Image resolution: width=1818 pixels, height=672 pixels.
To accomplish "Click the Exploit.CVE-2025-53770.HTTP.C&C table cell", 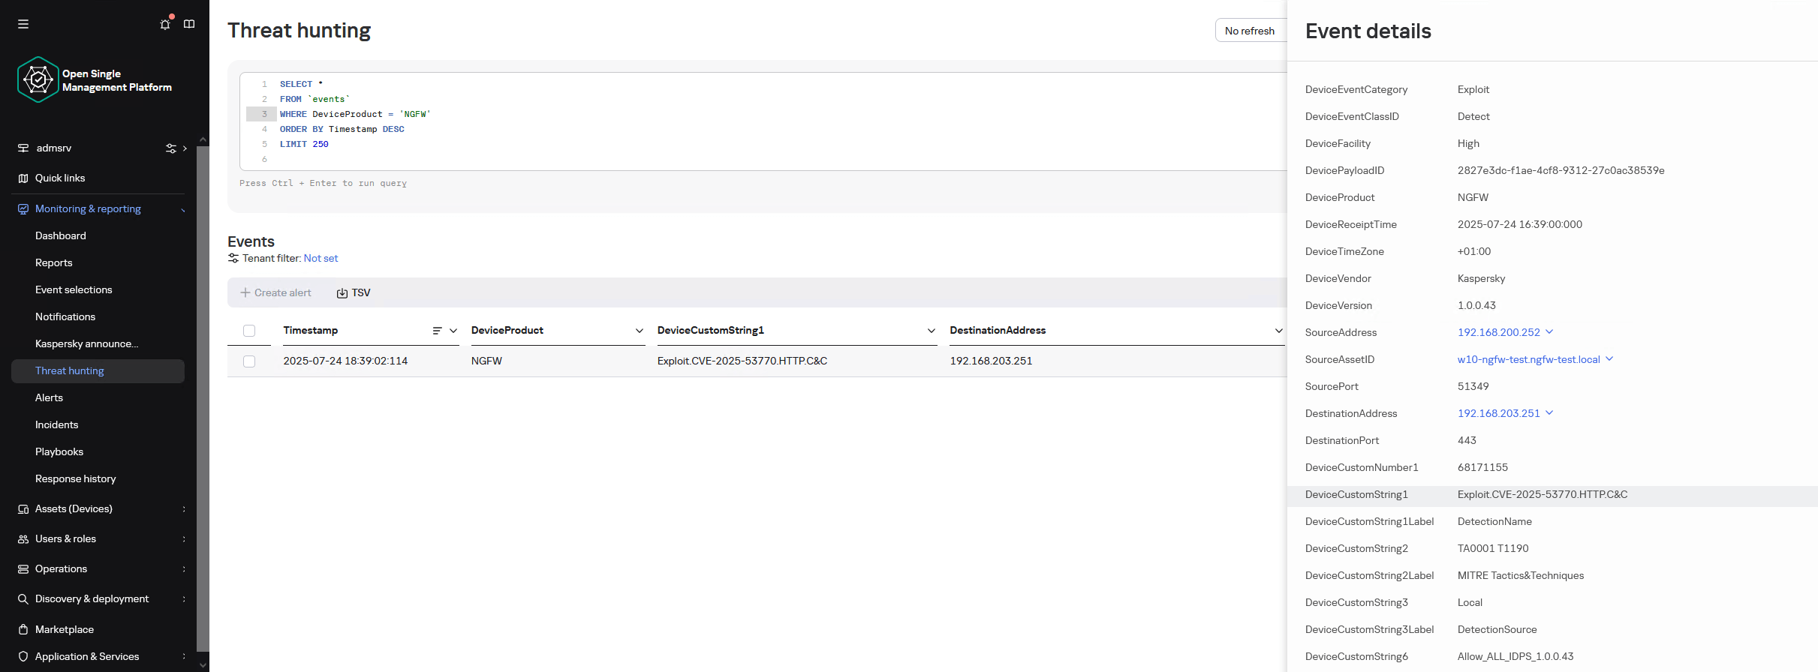I will point(742,361).
